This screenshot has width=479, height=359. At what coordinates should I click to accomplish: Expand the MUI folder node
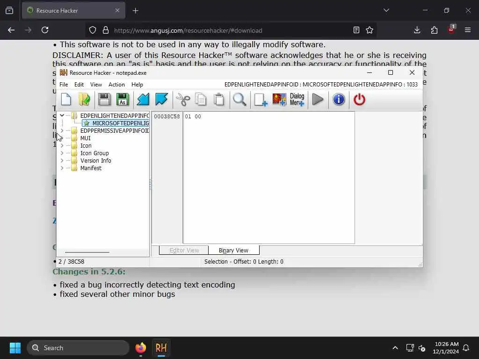pyautogui.click(x=62, y=138)
